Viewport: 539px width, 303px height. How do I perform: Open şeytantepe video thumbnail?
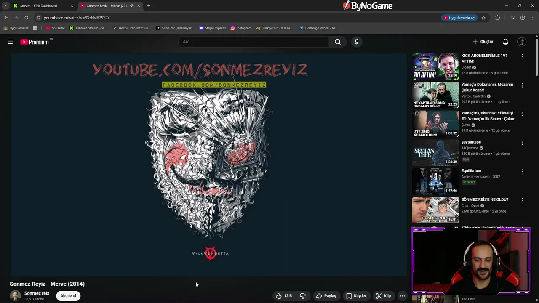tap(435, 153)
